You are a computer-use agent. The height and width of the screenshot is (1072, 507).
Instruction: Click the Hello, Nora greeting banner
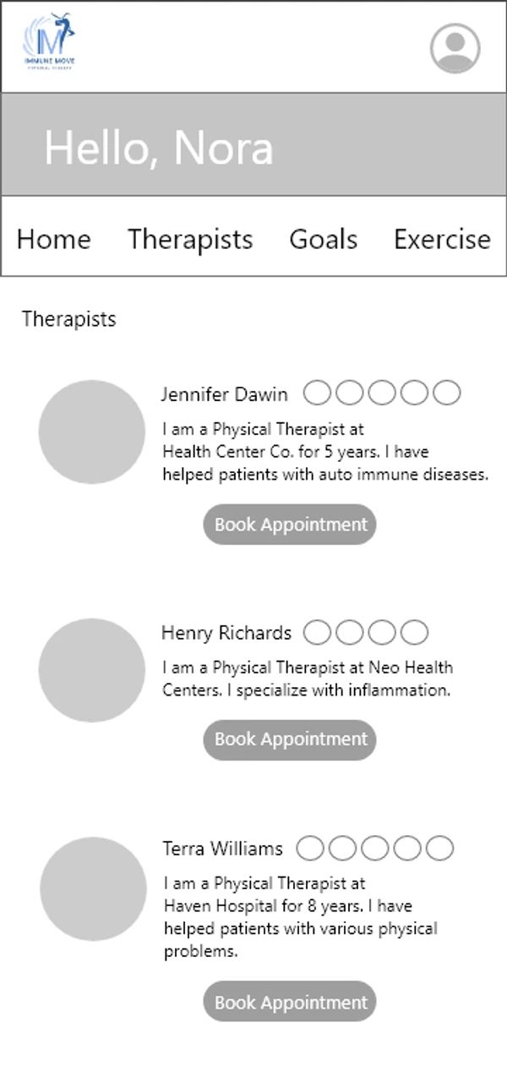click(x=253, y=146)
